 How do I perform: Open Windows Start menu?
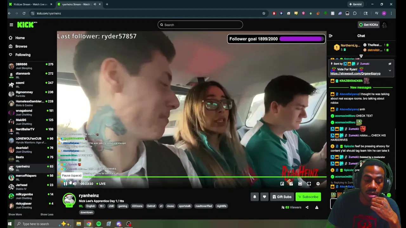[x=10, y=224]
